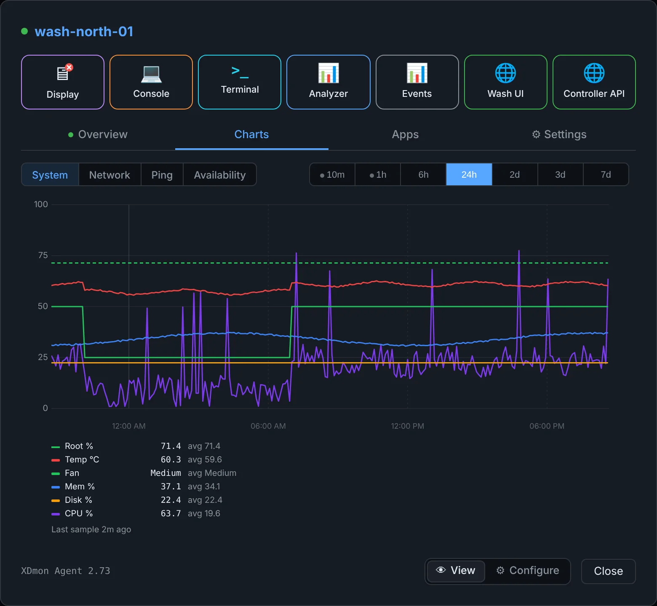The image size is (657, 606).
Task: Toggle the CPU % legend swatch
Action: (x=56, y=514)
